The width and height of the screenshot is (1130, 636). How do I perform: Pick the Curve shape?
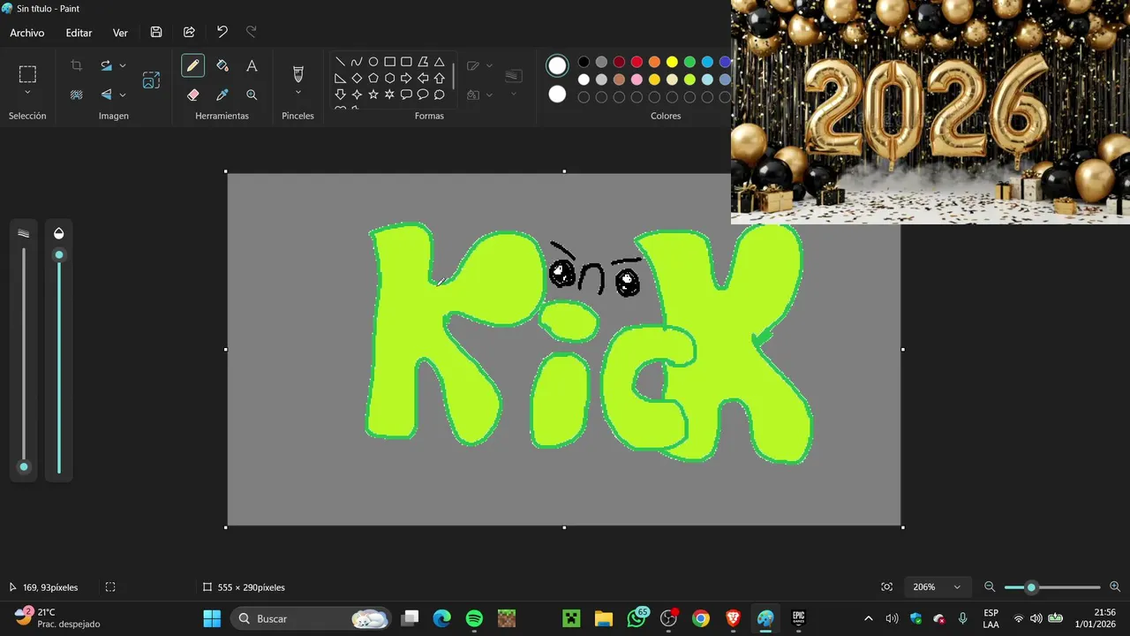tap(357, 62)
